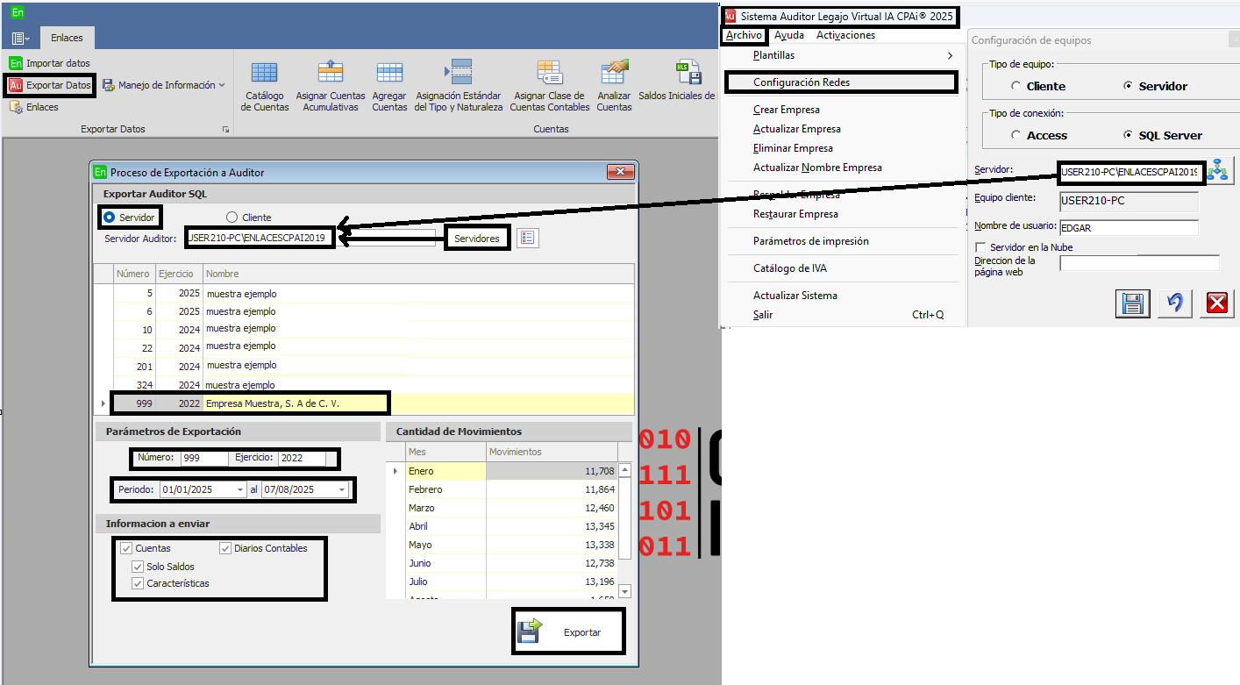Image resolution: width=1240 pixels, height=685 pixels.
Task: Toggle Diarios Contables checkbox
Action: coord(225,548)
